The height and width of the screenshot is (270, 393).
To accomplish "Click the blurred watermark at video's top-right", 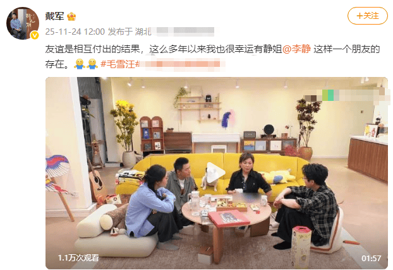I will click(346, 95).
